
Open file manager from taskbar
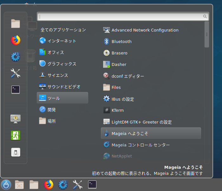pos(34,185)
